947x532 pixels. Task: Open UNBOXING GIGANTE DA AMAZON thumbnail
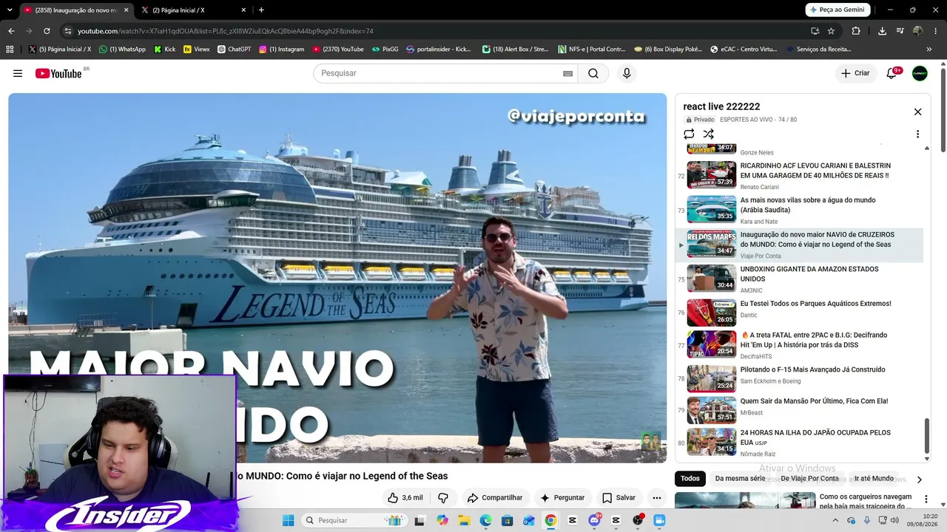(712, 279)
